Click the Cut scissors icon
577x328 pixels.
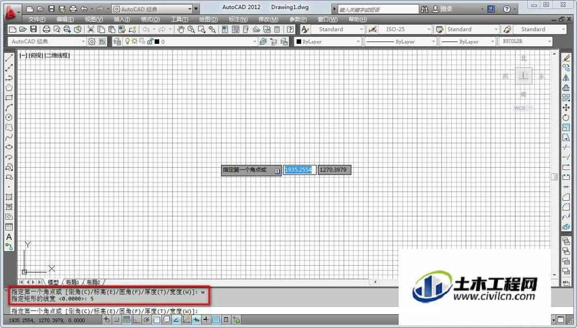click(x=91, y=29)
